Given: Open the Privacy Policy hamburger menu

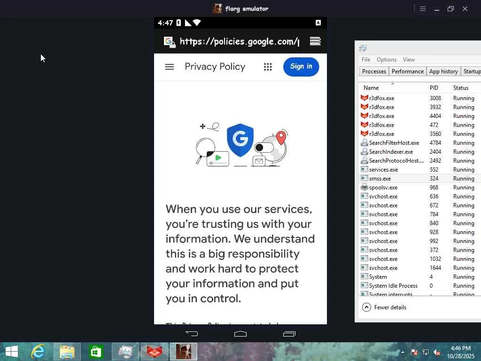Looking at the screenshot, I should coord(169,67).
